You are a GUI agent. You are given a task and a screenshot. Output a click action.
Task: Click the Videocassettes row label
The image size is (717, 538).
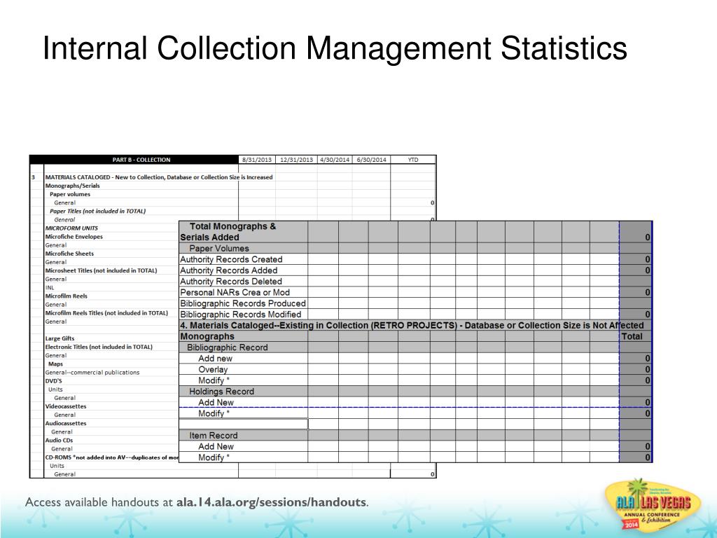point(65,406)
